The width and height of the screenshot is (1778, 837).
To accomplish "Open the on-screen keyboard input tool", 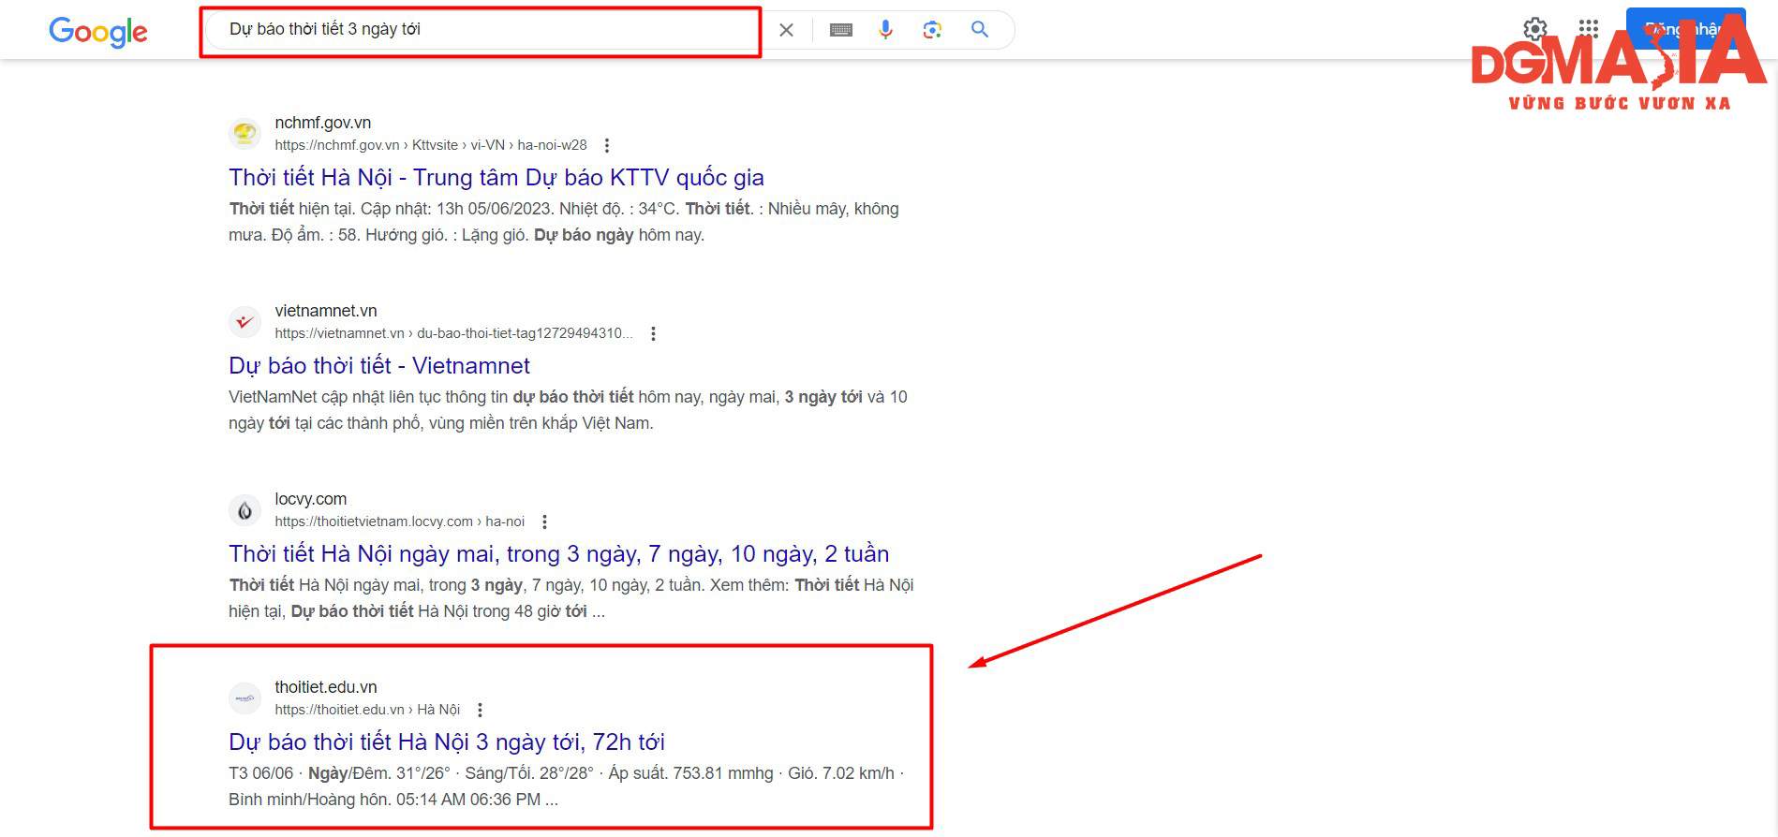I will tap(841, 30).
